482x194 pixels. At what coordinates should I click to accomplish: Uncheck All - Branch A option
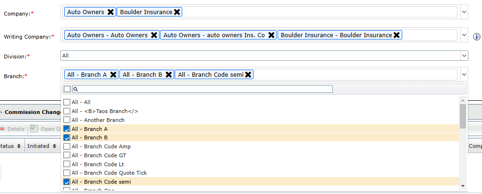coord(67,129)
